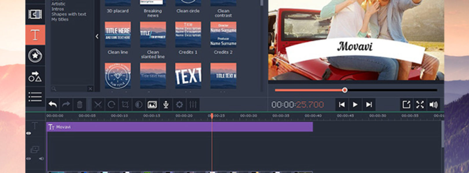Detach the preview window with the export icon
469x173 pixels.
click(x=406, y=105)
